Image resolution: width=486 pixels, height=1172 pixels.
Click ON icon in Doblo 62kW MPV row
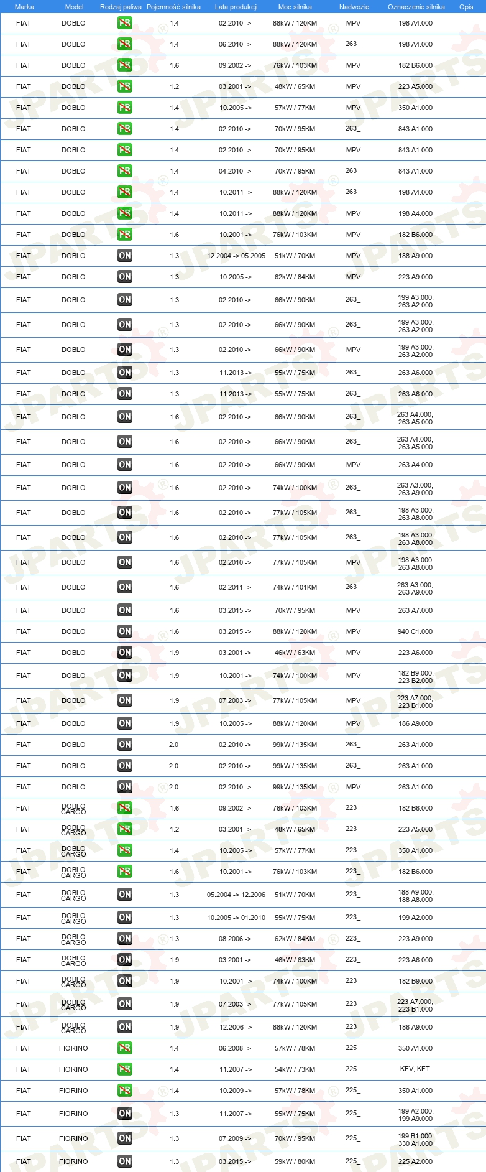coord(125,277)
